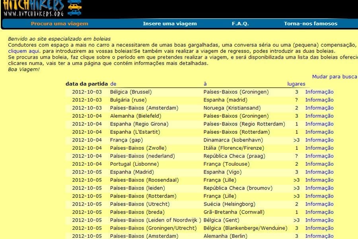
Task: Open the Procura uma viagem tab
Action: tap(60, 24)
